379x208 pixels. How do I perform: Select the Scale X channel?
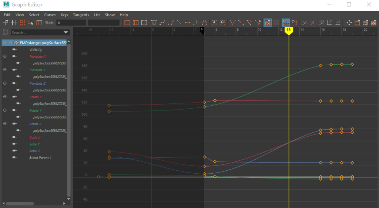point(35,137)
